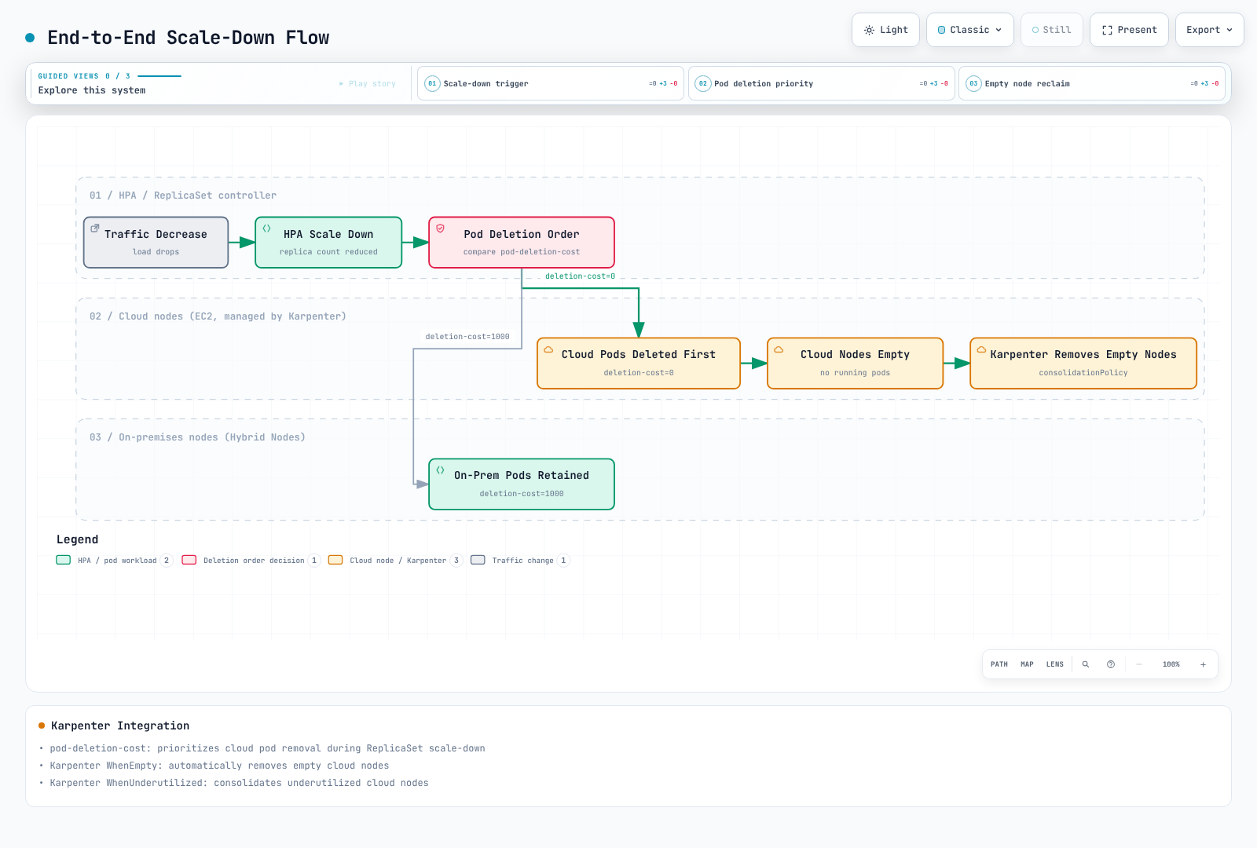Image resolution: width=1257 pixels, height=848 pixels.
Task: Toggle the Deletion order decision legend filter
Action: (251, 561)
